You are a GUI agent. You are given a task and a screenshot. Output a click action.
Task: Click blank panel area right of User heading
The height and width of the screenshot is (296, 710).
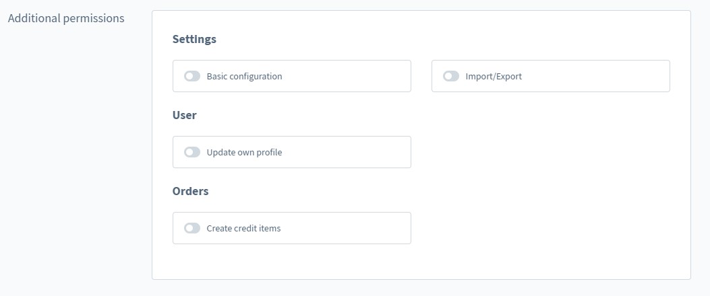539,135
